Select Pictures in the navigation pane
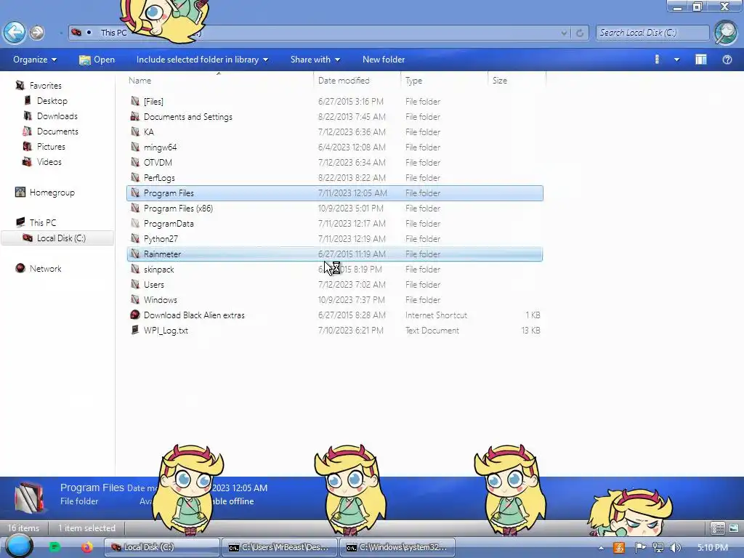 51,146
